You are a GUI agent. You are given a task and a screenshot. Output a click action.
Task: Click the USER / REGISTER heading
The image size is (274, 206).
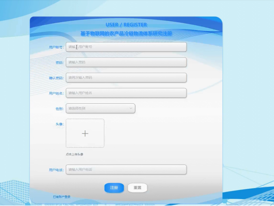[x=126, y=25]
